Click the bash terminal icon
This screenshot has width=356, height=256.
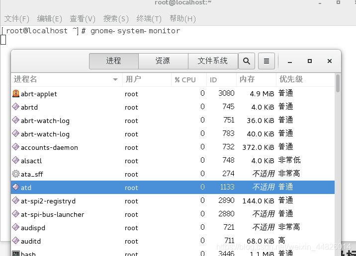tap(16, 254)
